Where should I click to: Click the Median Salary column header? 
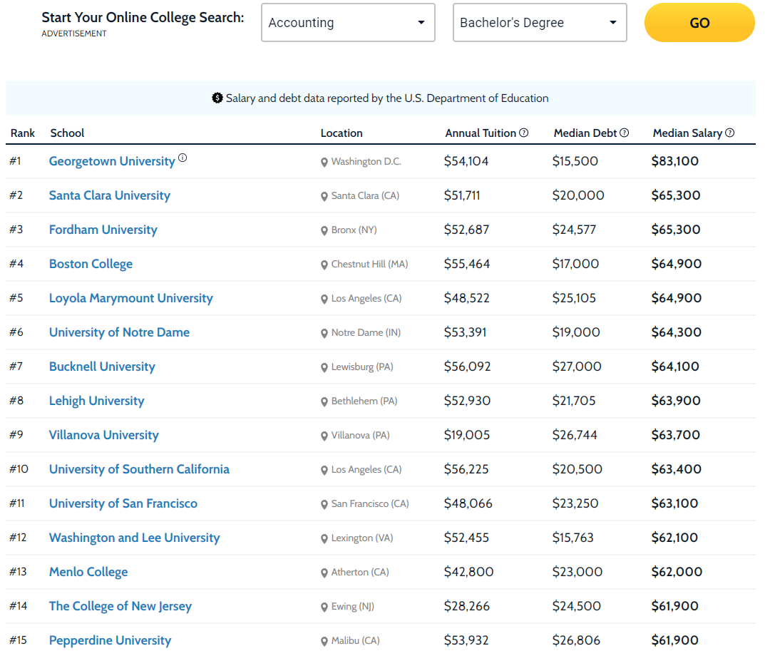pos(687,133)
